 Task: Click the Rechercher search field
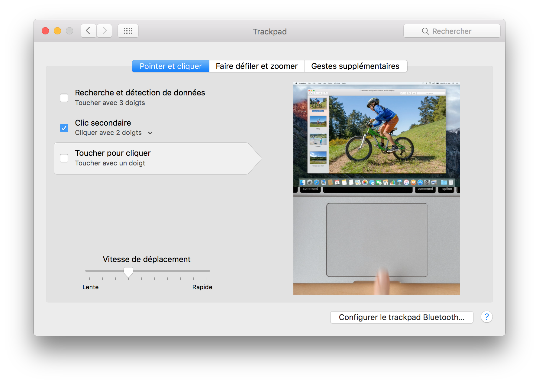452,31
